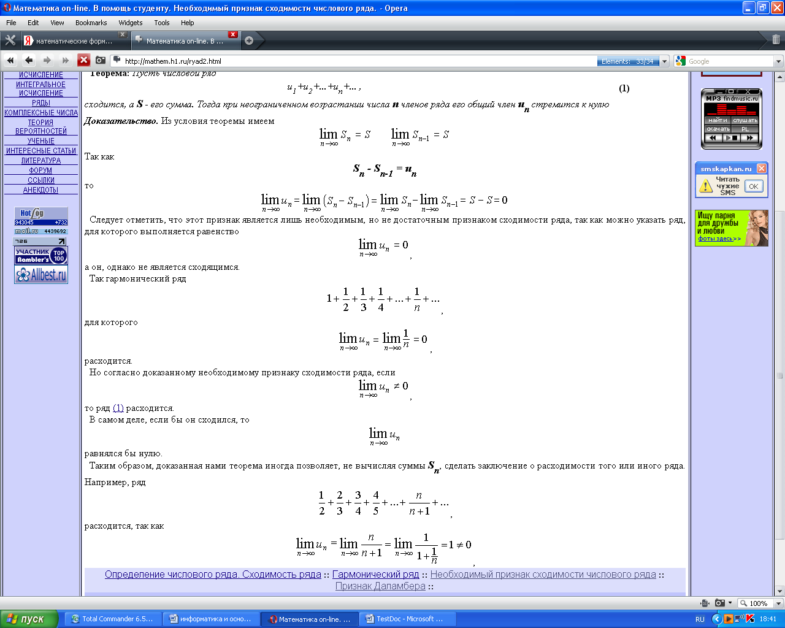Click the Allbest.ru banner

[x=41, y=275]
